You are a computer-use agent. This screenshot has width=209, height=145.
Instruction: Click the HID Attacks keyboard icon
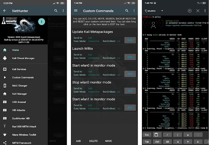click(x=5, y=110)
